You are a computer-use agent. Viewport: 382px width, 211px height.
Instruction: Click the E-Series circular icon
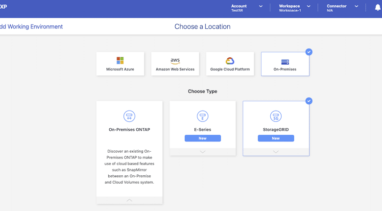click(202, 116)
